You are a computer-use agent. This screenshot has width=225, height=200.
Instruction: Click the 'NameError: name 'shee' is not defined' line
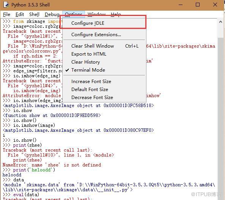pyautogui.click(x=52, y=165)
